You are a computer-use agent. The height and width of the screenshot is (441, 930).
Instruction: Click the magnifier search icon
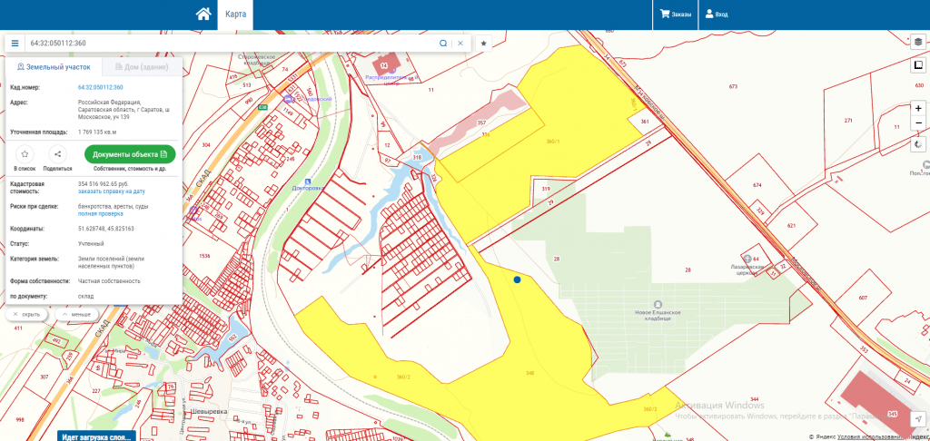tap(443, 44)
